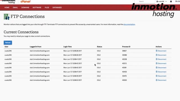This screenshot has width=180, height=101.
Task: Disconnect process 40475 via its trash icon
Action: pyautogui.click(x=156, y=76)
